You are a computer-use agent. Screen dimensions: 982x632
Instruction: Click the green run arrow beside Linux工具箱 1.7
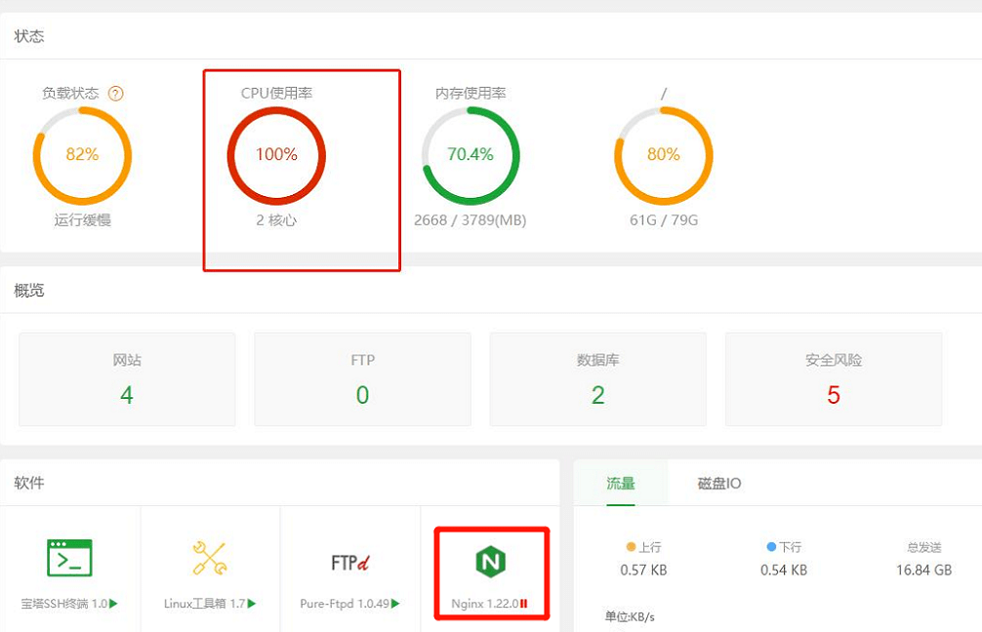click(252, 604)
